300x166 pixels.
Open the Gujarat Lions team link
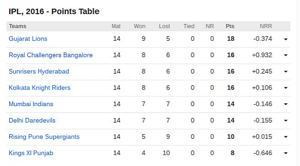tap(28, 39)
